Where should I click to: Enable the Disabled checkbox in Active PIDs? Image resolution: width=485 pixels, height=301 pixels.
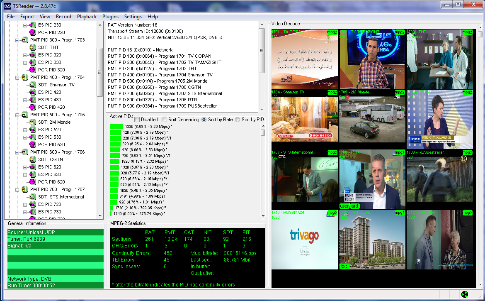coord(137,120)
